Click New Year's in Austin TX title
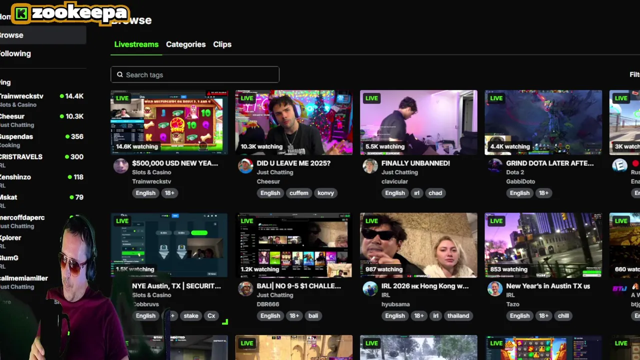Screen dimensions: 640x360 [x=548, y=286]
